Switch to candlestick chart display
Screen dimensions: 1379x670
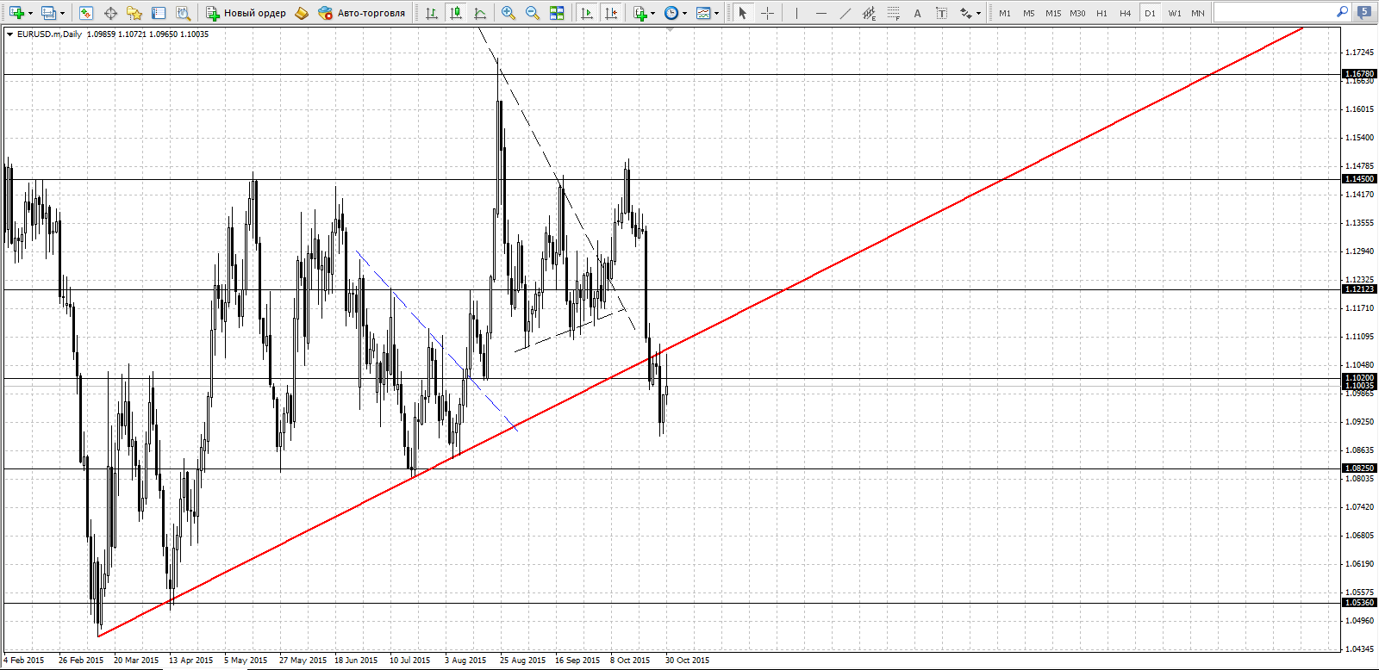(x=456, y=13)
